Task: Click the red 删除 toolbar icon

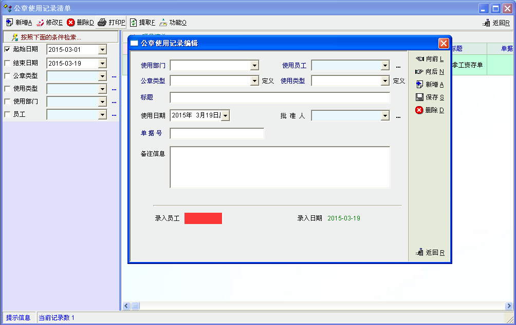Action: click(x=71, y=23)
